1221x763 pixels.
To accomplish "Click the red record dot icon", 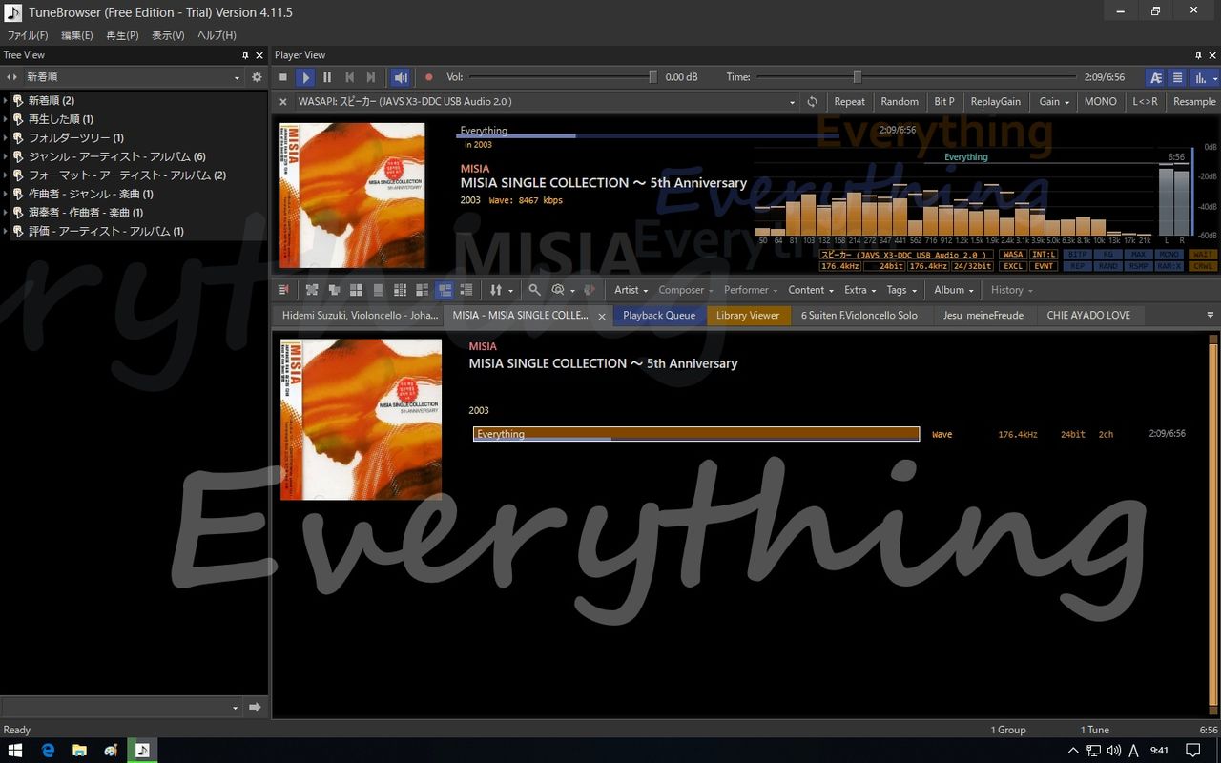I will click(x=428, y=77).
